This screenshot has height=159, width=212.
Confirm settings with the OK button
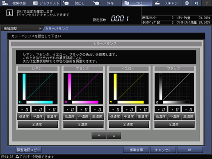tap(190, 150)
